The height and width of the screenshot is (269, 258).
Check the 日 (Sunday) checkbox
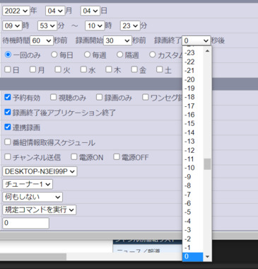(8, 69)
